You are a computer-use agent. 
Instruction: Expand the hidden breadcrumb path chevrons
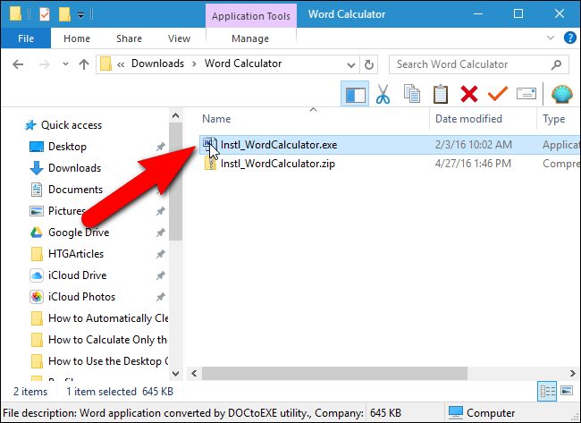[121, 64]
